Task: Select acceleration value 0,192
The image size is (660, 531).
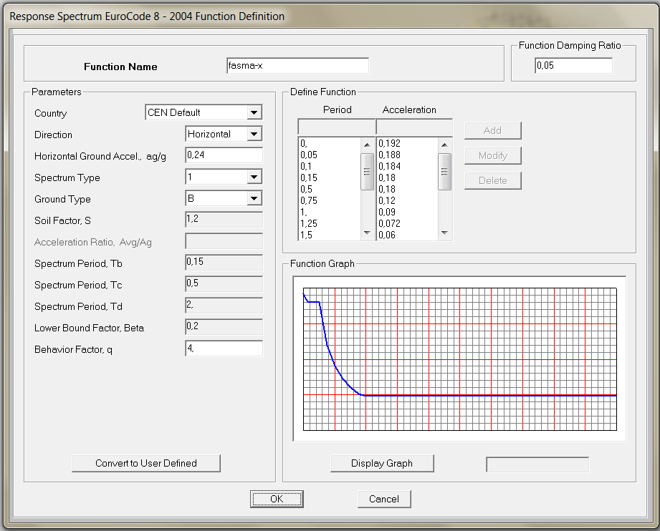Action: click(x=389, y=143)
